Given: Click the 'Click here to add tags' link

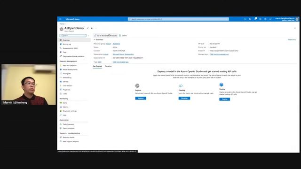Looking at the screenshot, I should [120, 62].
